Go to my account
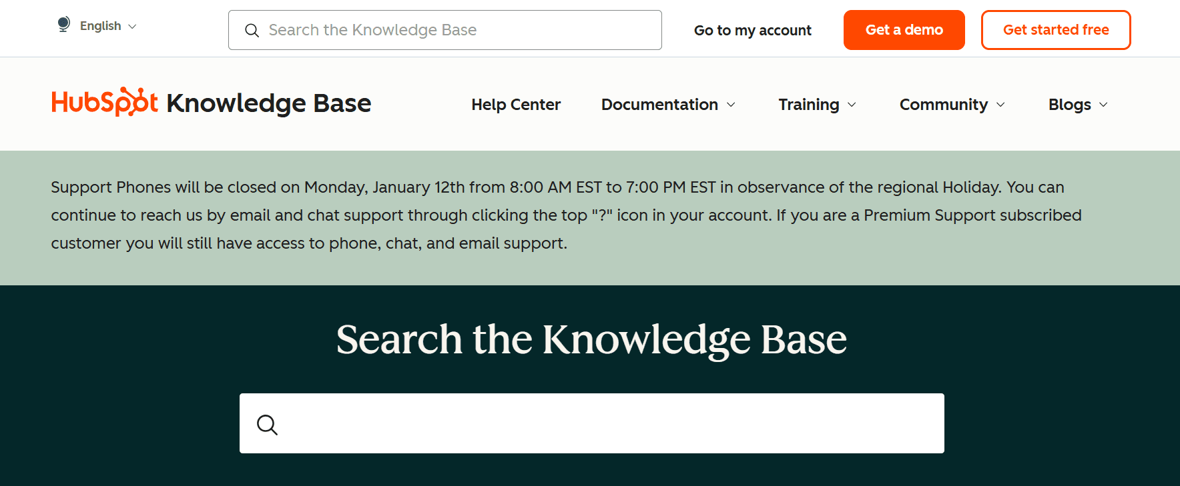 tap(753, 30)
